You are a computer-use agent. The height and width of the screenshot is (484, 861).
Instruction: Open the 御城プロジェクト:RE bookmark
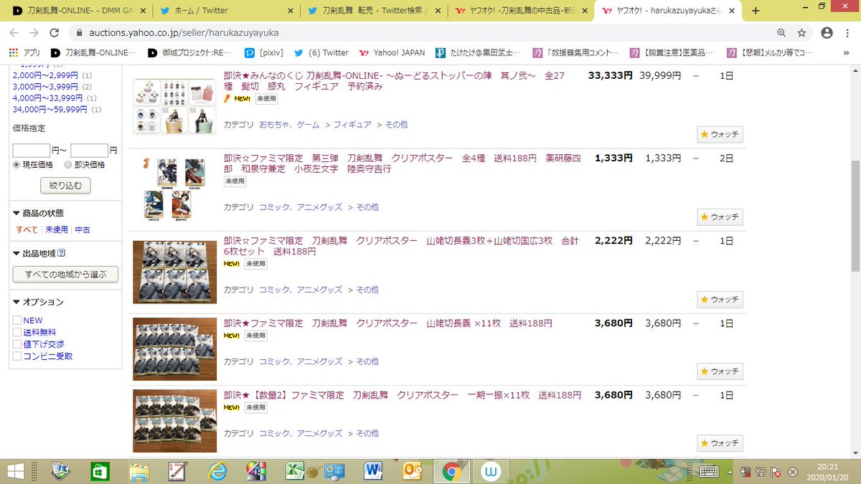[x=188, y=52]
